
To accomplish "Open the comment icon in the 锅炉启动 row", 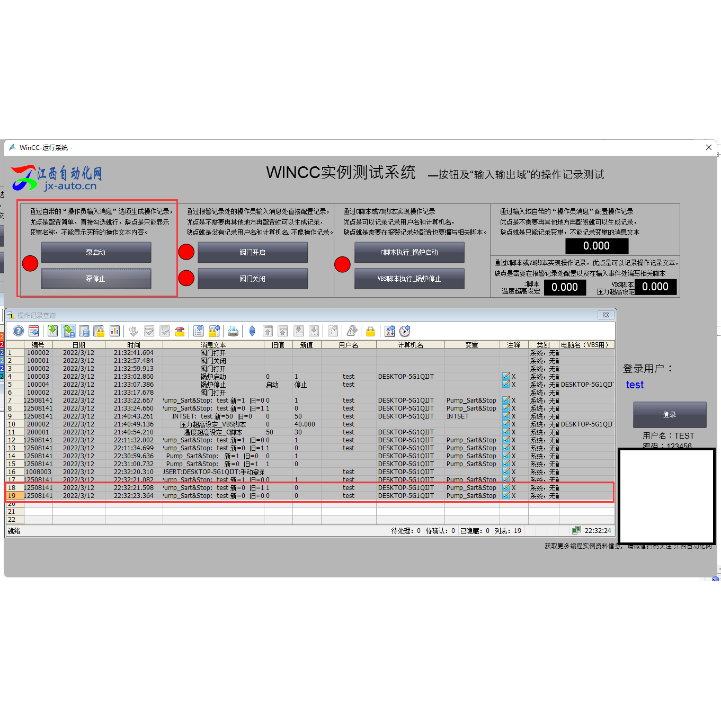I will click(506, 377).
